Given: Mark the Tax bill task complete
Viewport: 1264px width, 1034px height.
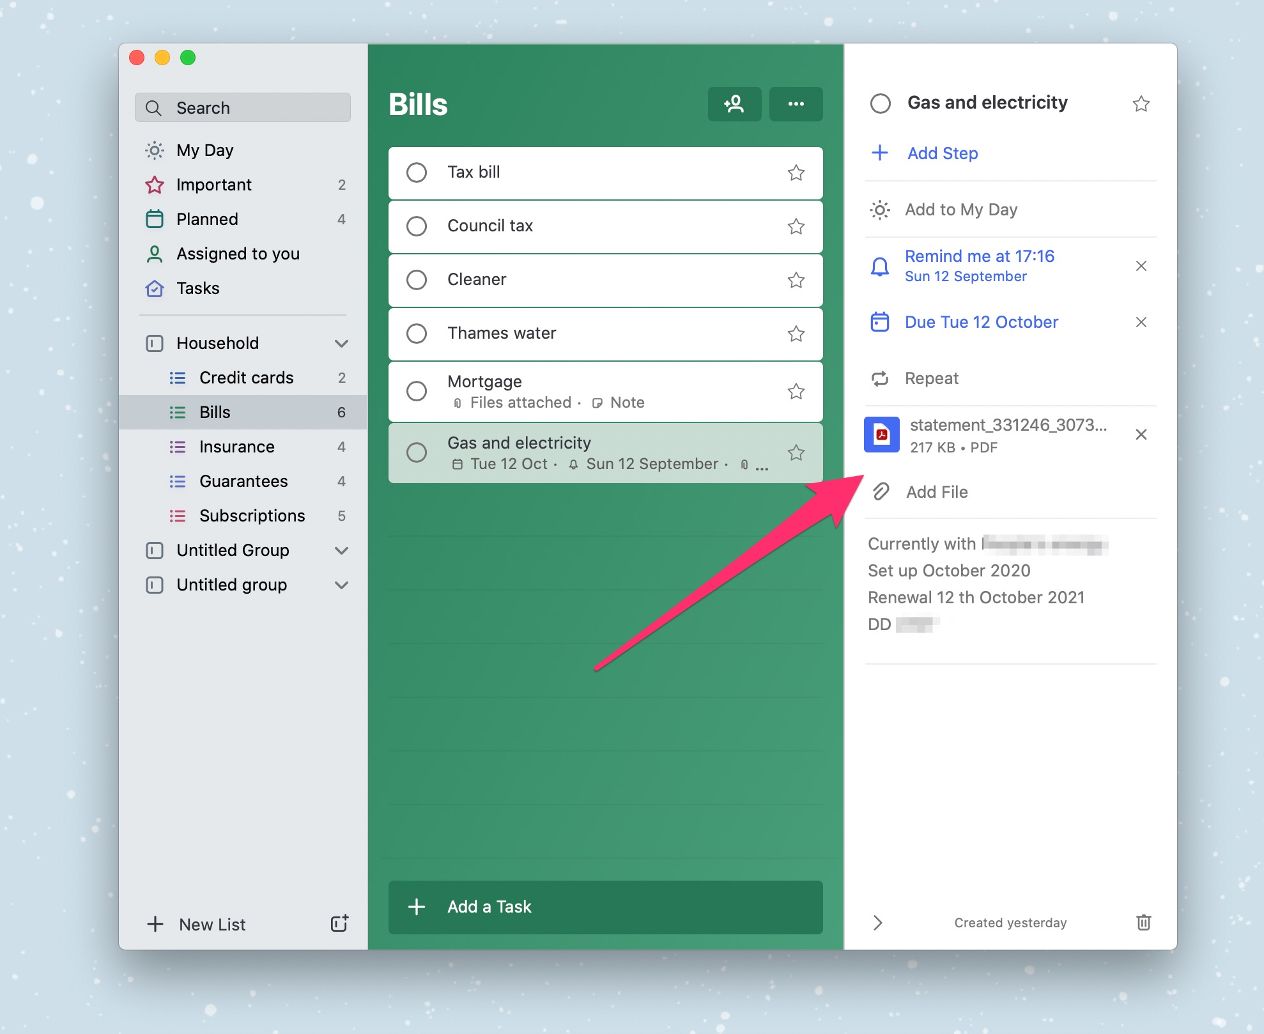Looking at the screenshot, I should [417, 173].
